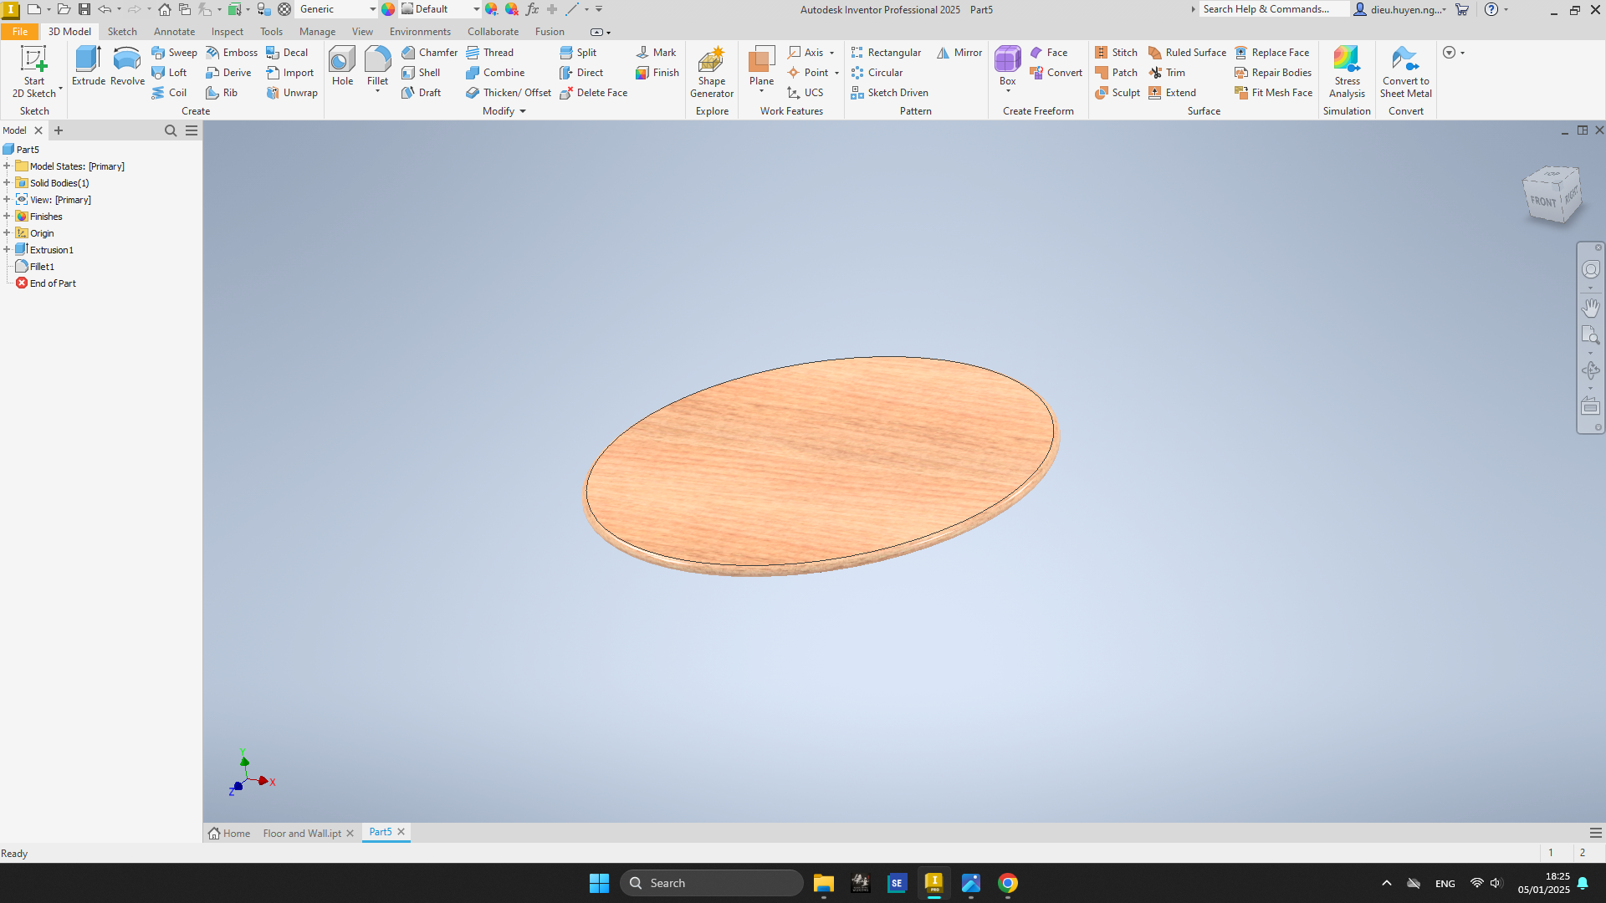Expand the Model States node
Viewport: 1606px width, 903px height.
point(7,166)
